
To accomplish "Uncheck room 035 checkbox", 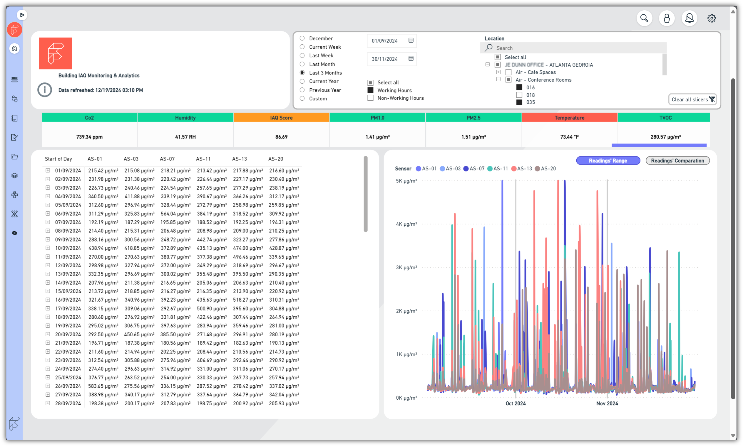I will [519, 102].
